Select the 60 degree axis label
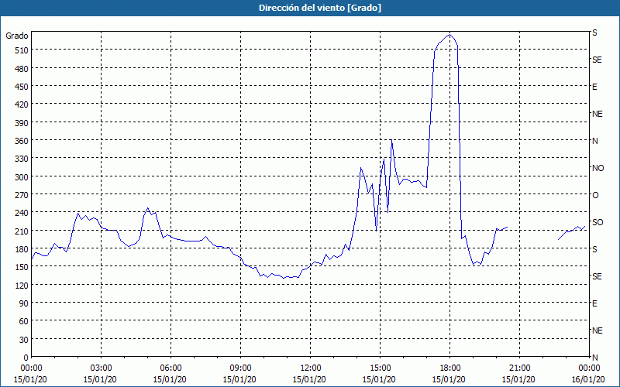This screenshot has height=387, width=620. tap(24, 321)
